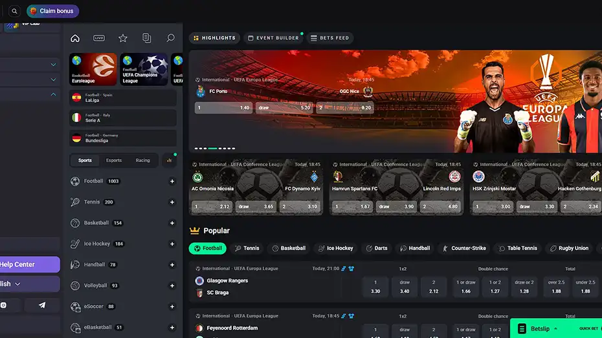The width and height of the screenshot is (602, 338).
Task: Click the eSoccer icon in sidebar
Action: 75,306
